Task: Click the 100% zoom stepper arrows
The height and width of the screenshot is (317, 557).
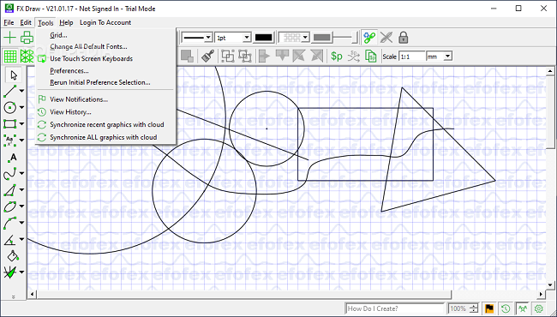Action: pos(474,308)
